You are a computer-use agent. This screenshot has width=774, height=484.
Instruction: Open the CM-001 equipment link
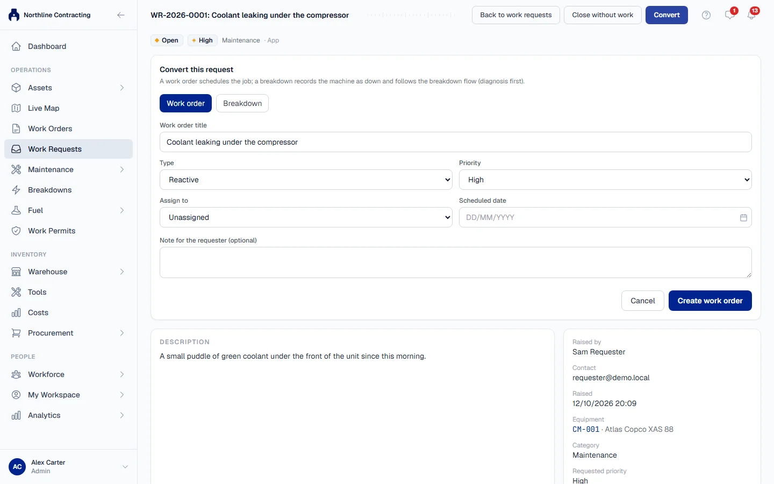[586, 429]
